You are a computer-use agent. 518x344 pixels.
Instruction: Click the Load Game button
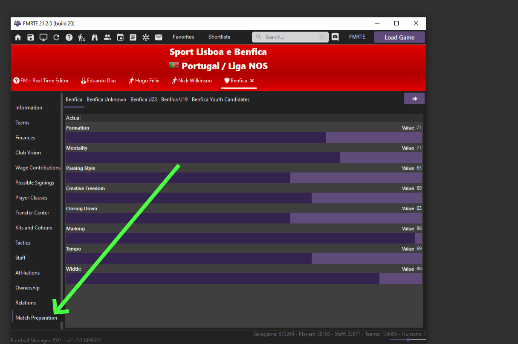tap(399, 37)
